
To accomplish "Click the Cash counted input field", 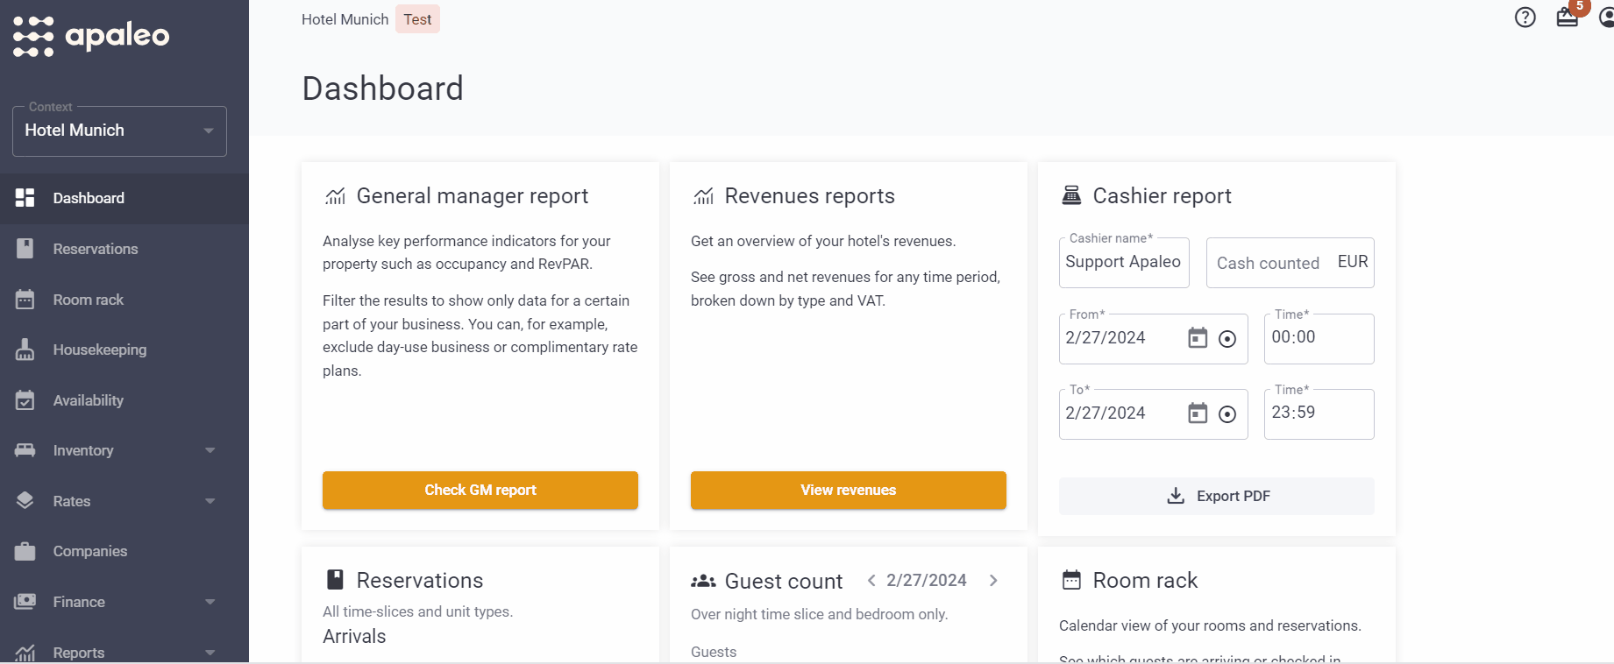I will pyautogui.click(x=1268, y=263).
